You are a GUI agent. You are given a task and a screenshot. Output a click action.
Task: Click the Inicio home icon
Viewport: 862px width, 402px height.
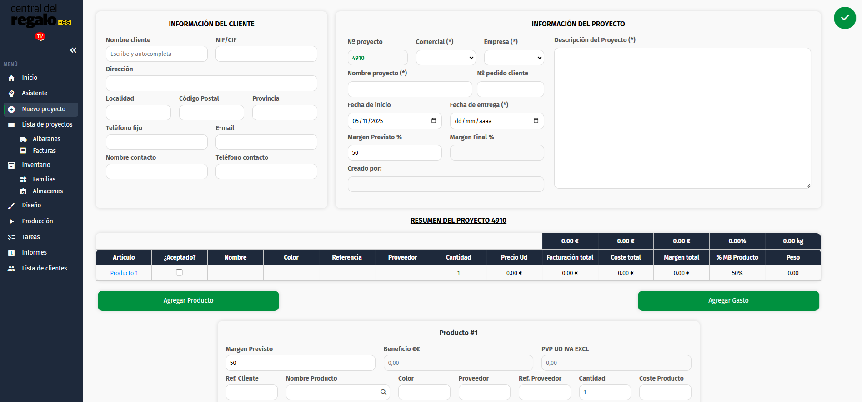coord(11,78)
